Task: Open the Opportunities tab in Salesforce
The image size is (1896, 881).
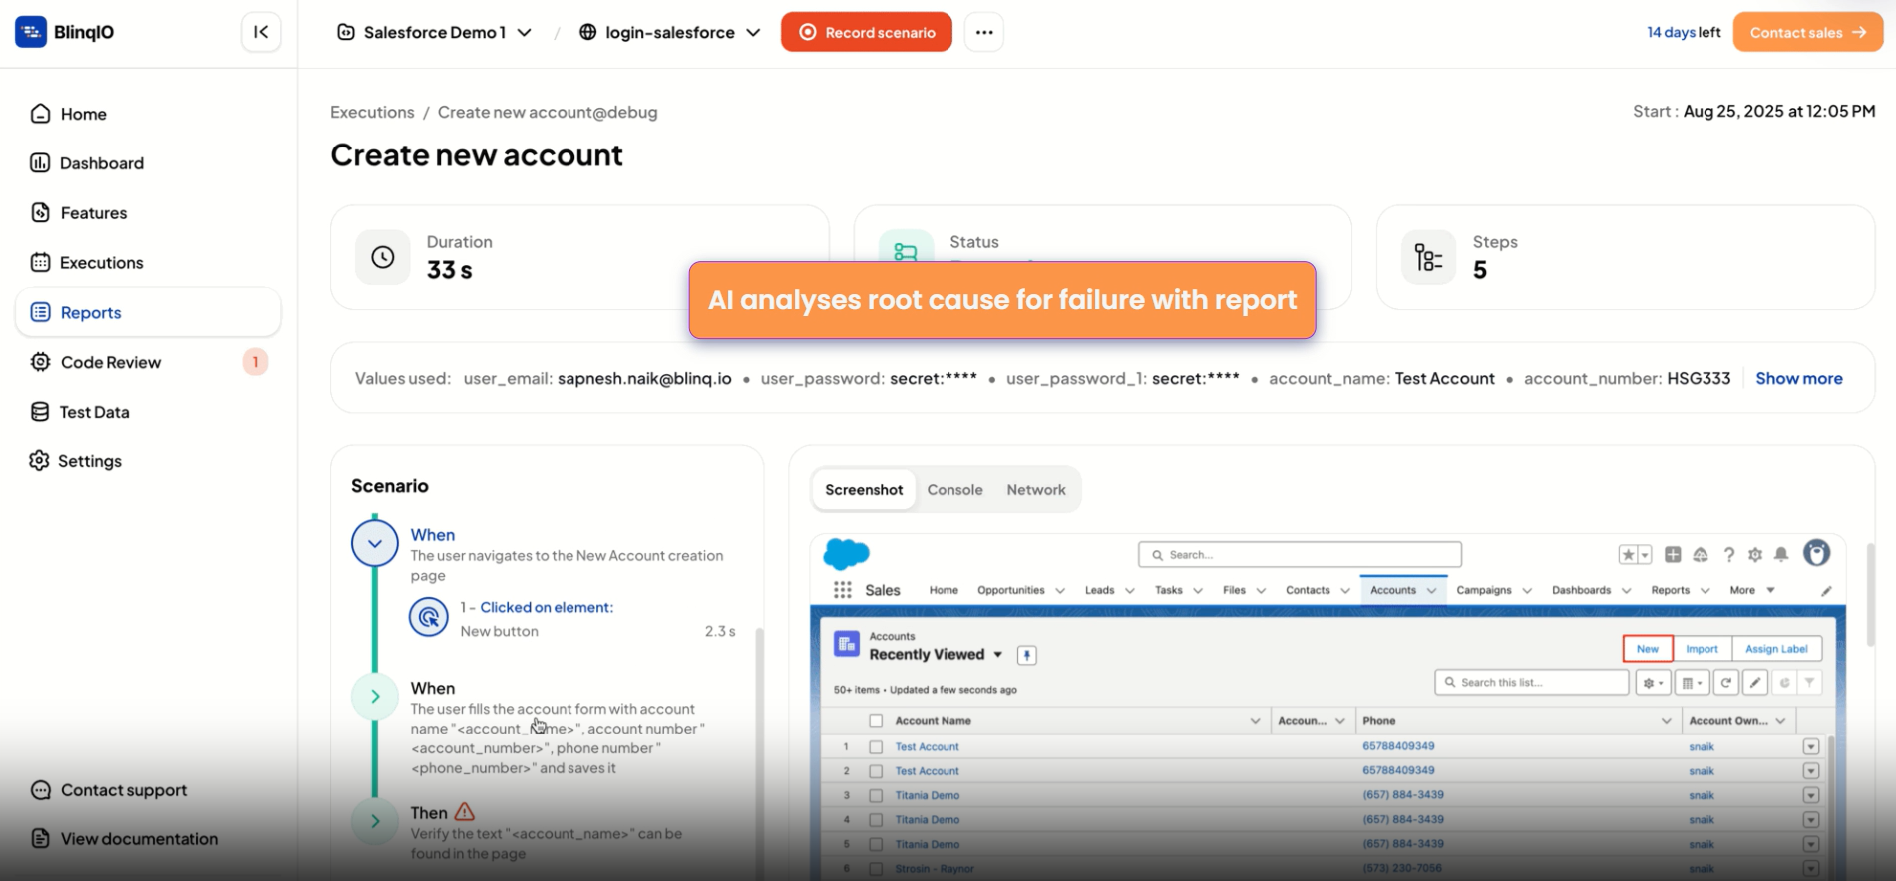Action: point(1010,591)
